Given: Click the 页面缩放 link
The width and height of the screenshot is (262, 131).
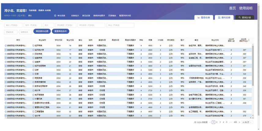Looking at the screenshot, I should (112, 16).
